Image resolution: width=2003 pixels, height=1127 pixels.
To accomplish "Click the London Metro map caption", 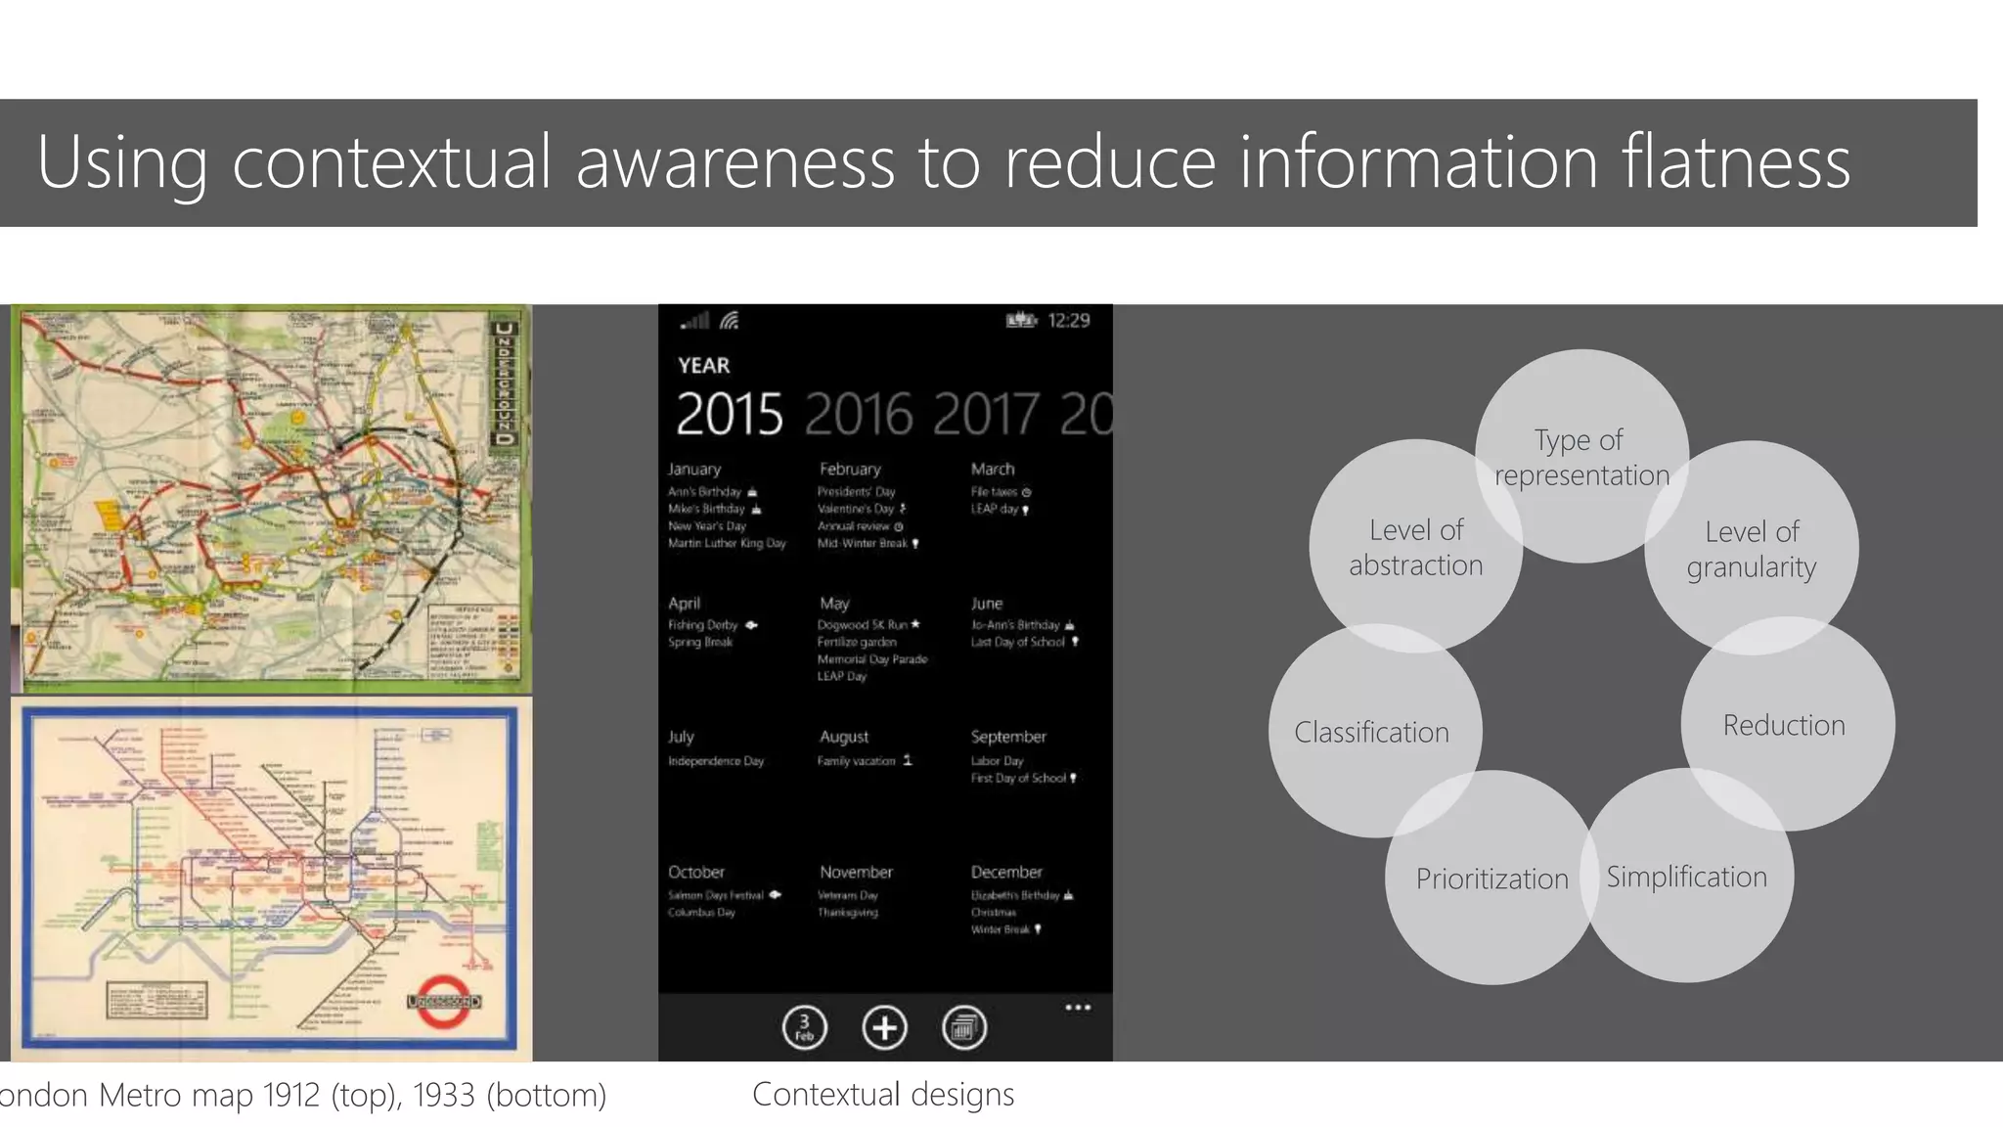I will 303,1095.
